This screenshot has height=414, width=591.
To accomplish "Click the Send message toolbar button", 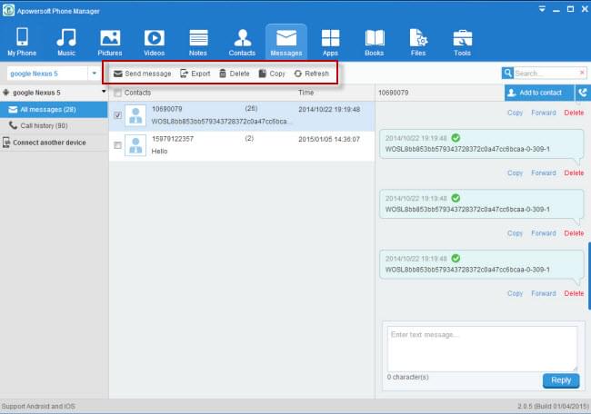I will 142,74.
